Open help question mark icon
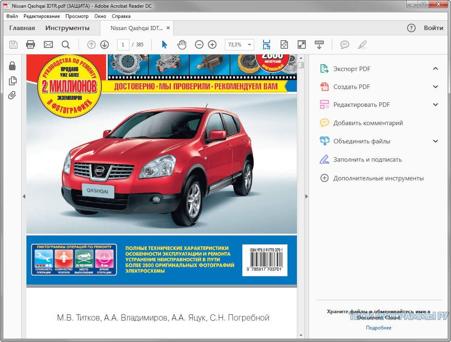Screen dimensions: 451x342 pyautogui.click(x=411, y=28)
